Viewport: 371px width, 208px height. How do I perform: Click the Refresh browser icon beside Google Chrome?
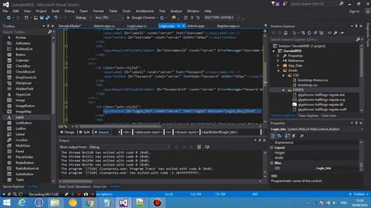pos(162,18)
